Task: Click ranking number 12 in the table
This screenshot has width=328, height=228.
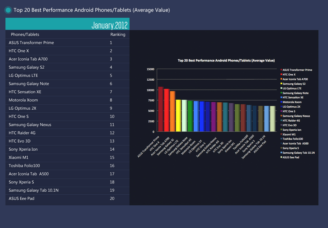Action: click(112, 133)
